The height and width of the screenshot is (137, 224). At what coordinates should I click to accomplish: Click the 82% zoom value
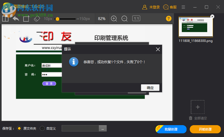pyautogui.click(x=102, y=19)
